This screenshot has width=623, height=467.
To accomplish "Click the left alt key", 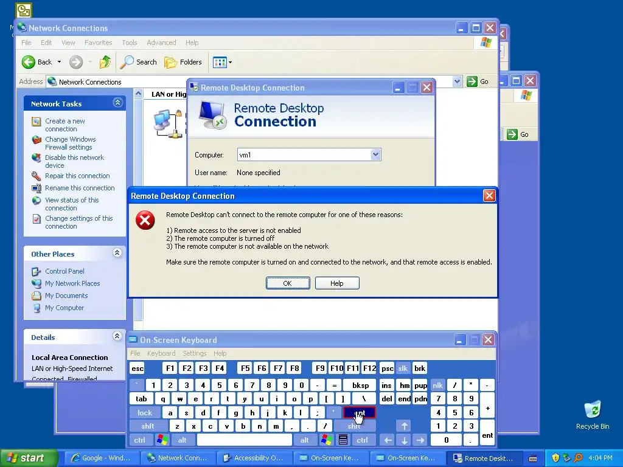I will point(183,440).
